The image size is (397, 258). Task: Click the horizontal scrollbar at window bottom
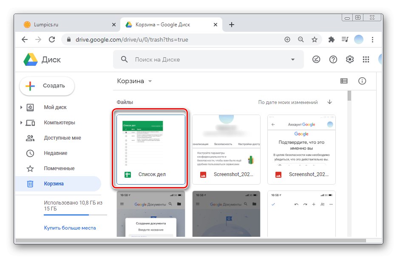(x=191, y=241)
